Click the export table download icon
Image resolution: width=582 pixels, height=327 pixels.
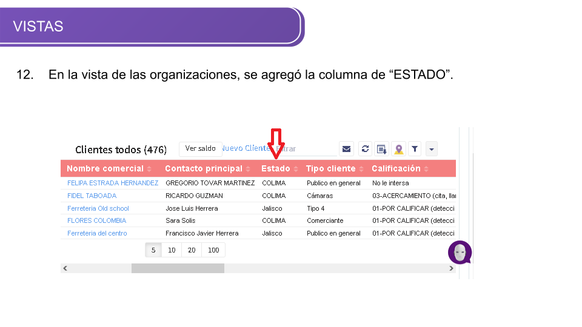(x=381, y=149)
